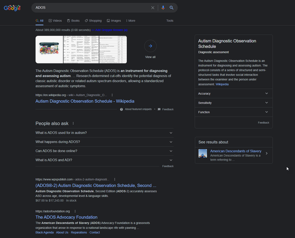Click the featured snippet Feedback flag icon
Screen dimensions: 295x238
click(159, 109)
